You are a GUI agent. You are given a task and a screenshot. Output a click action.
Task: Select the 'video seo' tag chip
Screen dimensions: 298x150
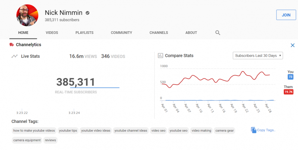pos(158,131)
